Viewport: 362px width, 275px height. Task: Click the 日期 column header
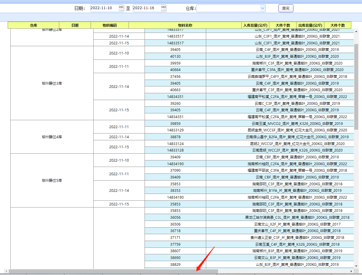[75, 25]
